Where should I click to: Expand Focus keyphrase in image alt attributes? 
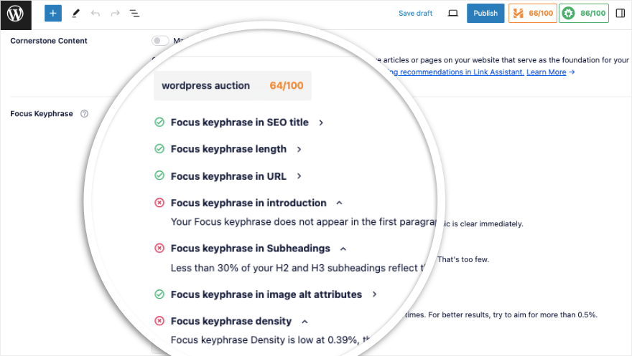click(x=374, y=294)
